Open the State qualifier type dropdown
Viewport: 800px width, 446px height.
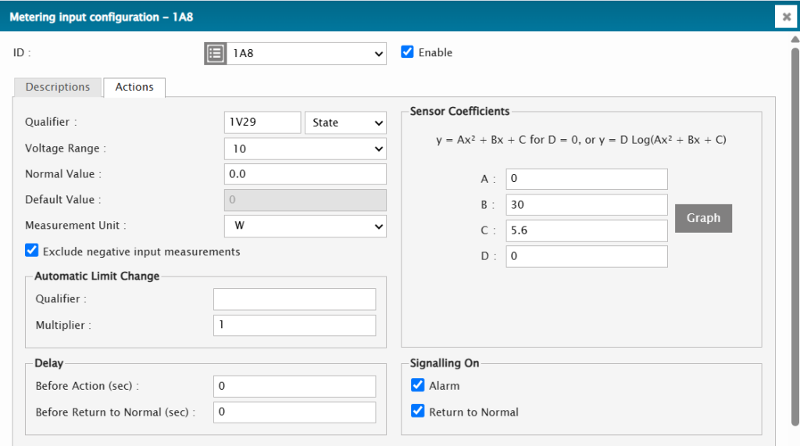click(345, 123)
